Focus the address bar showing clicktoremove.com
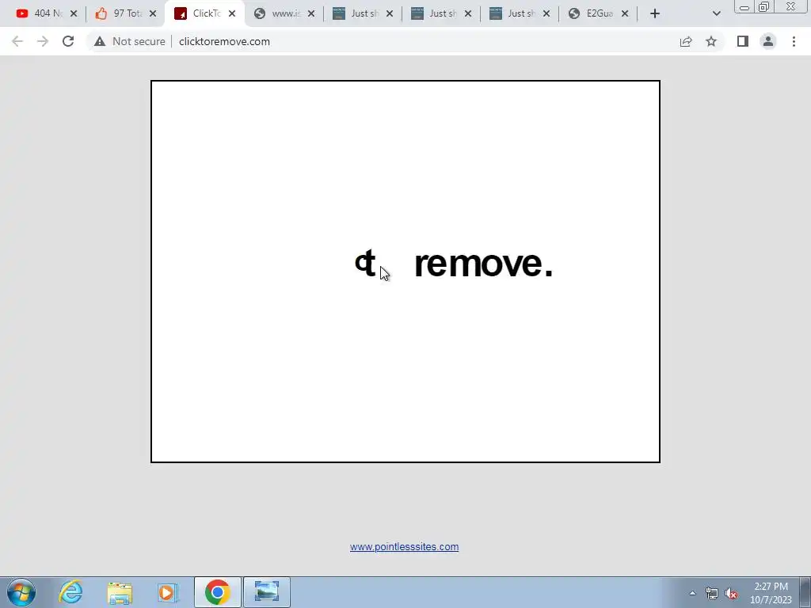 click(224, 41)
